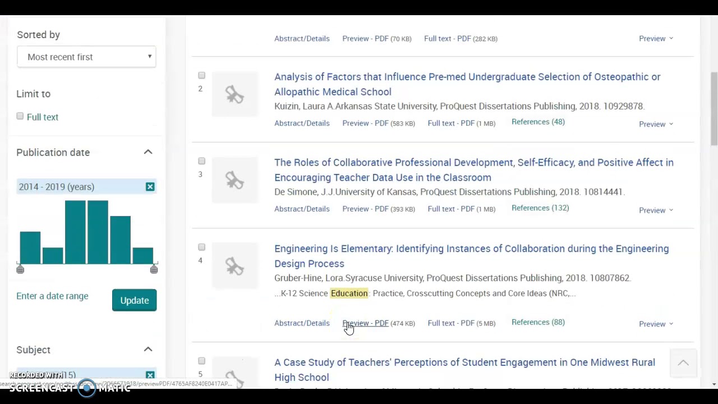718x404 pixels.
Task: Remove the applied Subject filter
Action: [x=150, y=375]
